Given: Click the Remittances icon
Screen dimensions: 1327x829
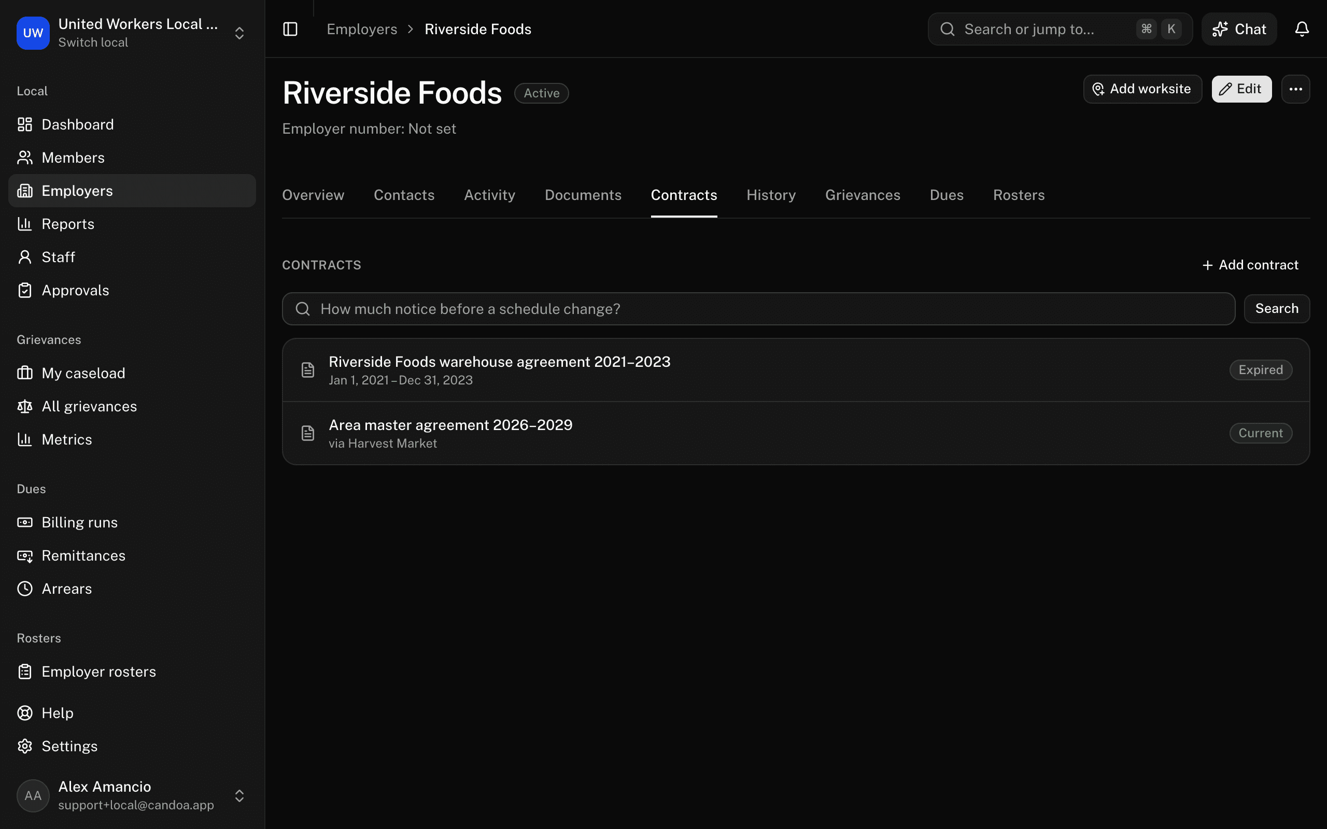Looking at the screenshot, I should click(25, 555).
